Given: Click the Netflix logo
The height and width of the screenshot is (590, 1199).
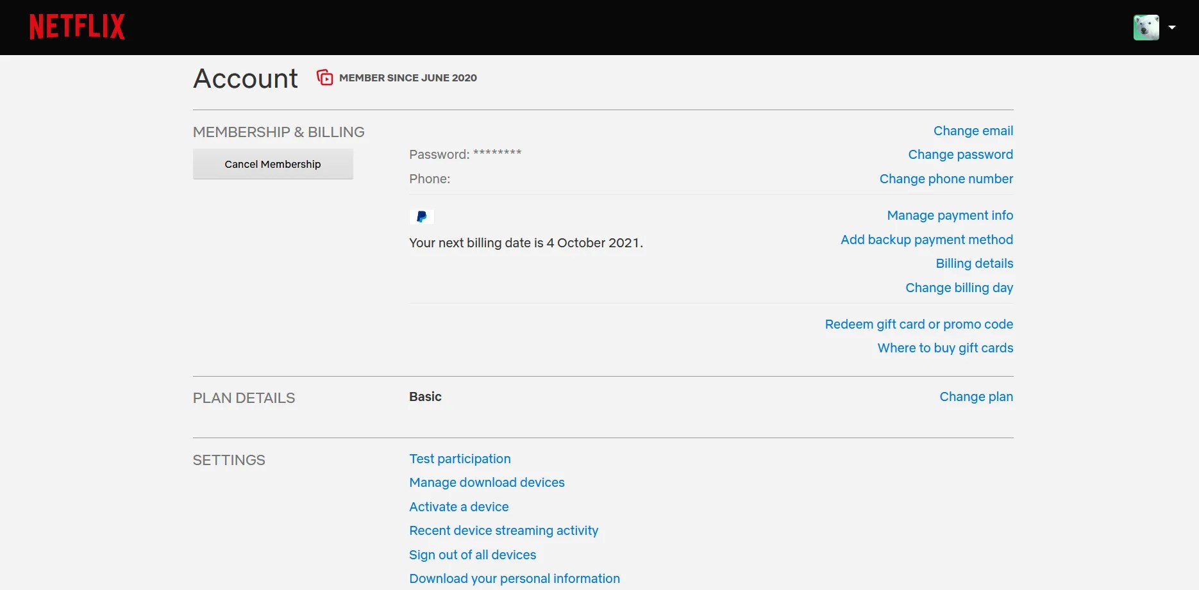Looking at the screenshot, I should pos(76,26).
